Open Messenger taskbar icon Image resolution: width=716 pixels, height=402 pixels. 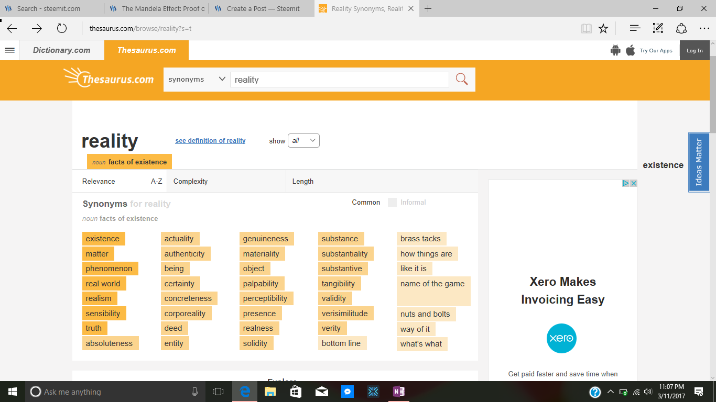[x=347, y=392]
